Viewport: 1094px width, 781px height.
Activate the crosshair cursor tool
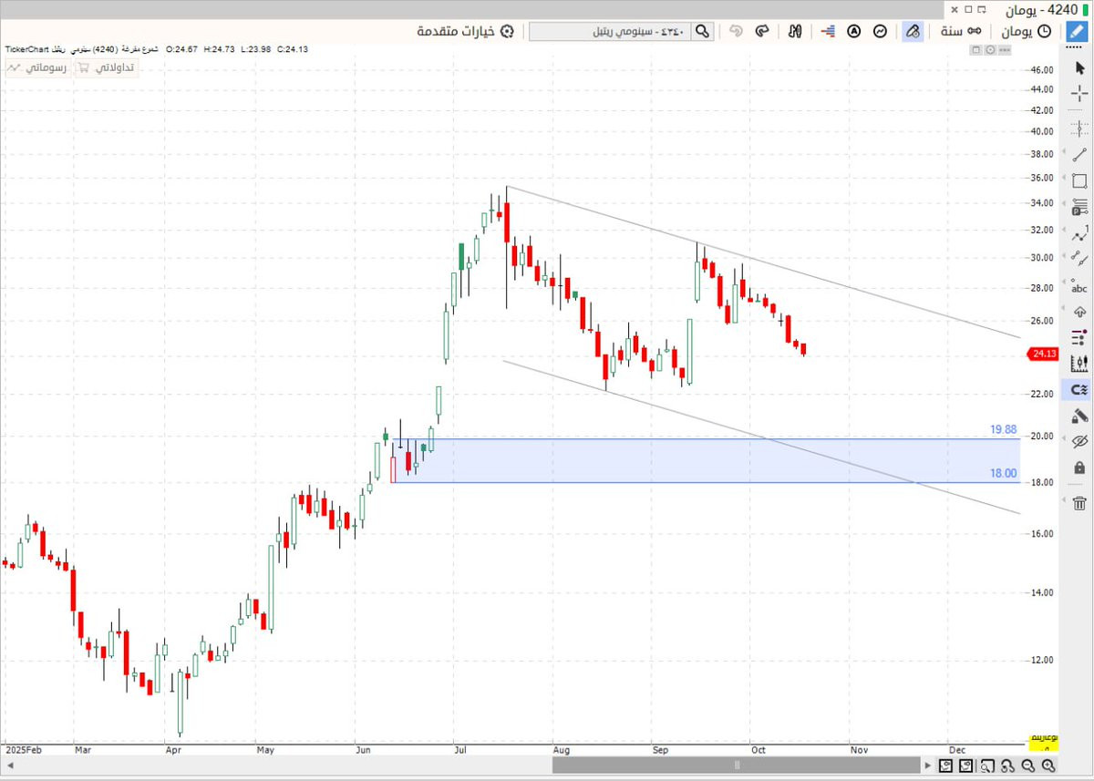point(1079,92)
